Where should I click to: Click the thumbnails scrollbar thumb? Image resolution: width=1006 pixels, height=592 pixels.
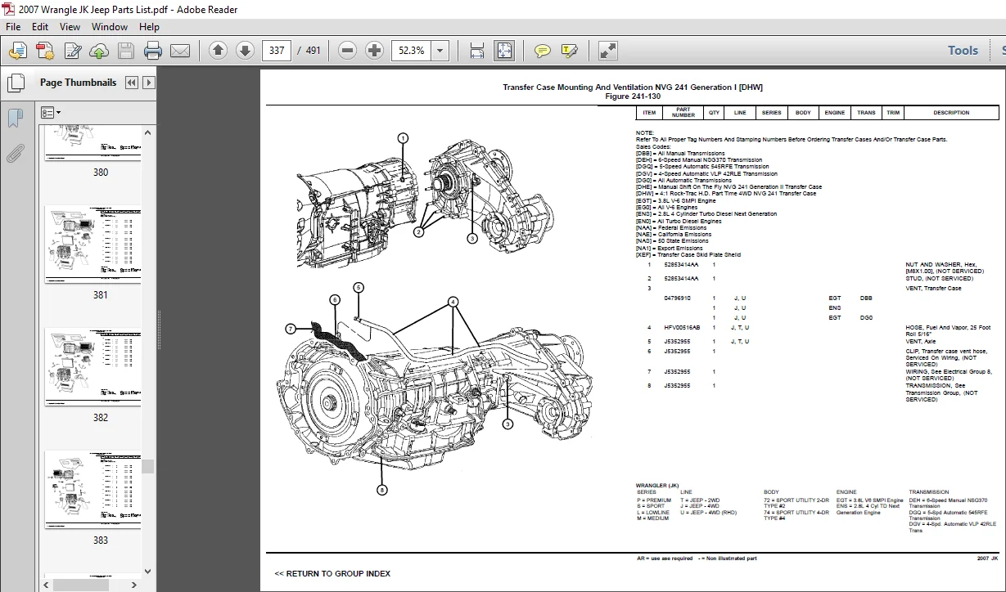(x=148, y=466)
